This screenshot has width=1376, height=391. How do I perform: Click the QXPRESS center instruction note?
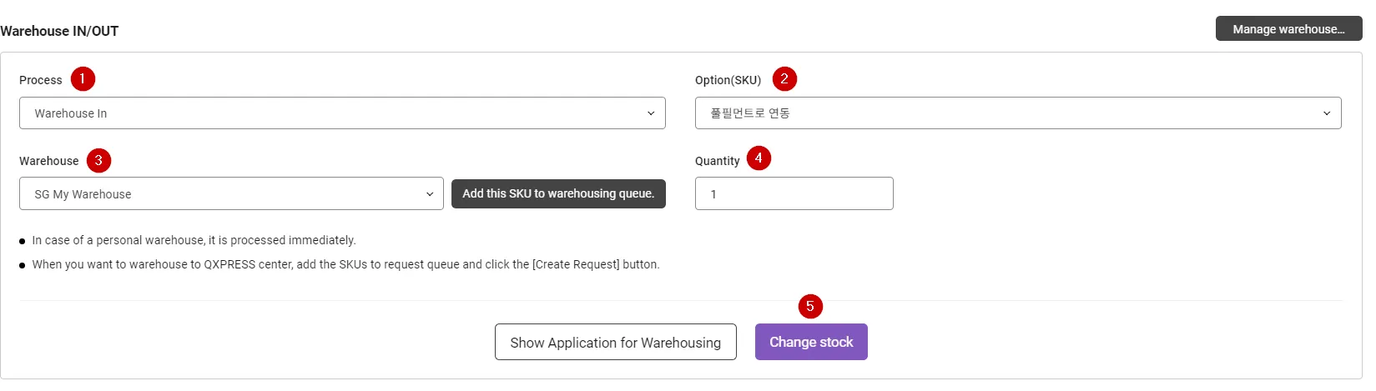coord(345,264)
